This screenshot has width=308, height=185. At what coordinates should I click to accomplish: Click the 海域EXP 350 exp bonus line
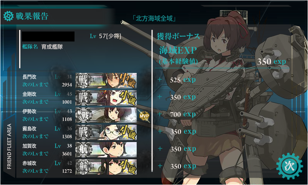(222, 56)
